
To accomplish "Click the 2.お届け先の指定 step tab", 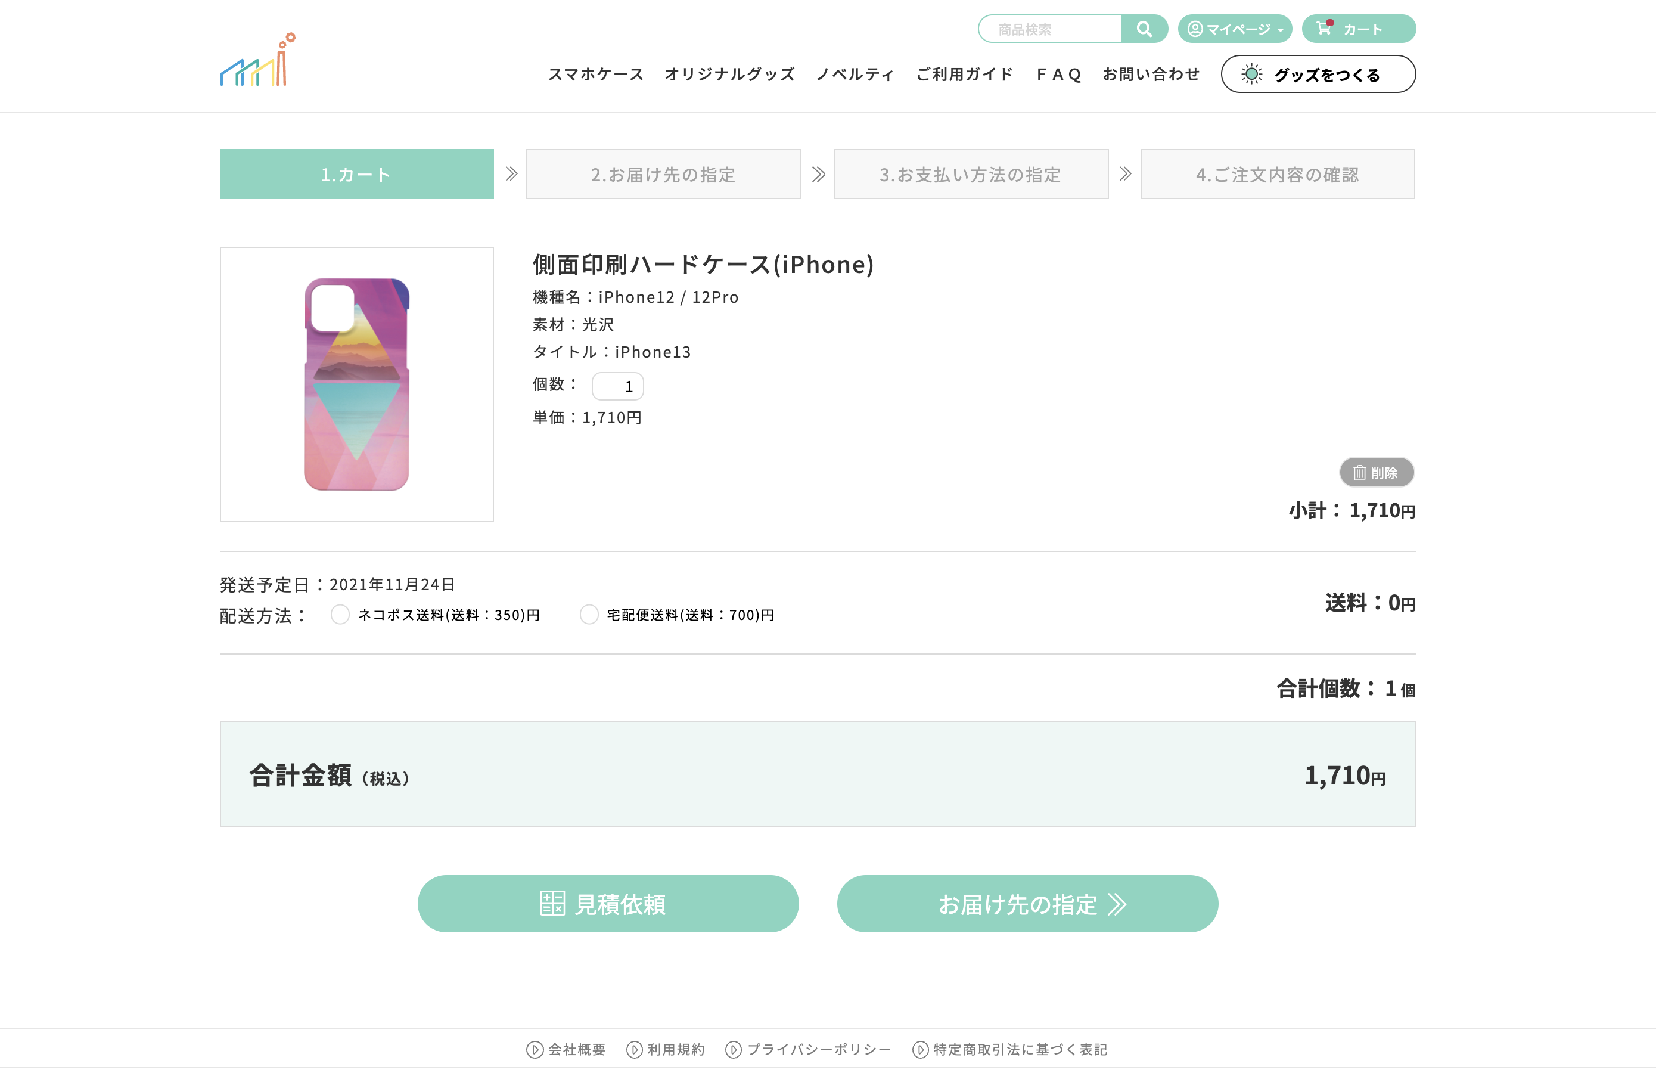I will (663, 174).
